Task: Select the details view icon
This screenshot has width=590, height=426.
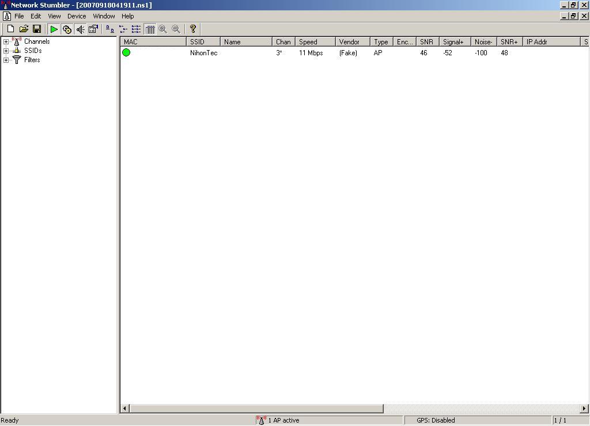Action: coord(150,29)
